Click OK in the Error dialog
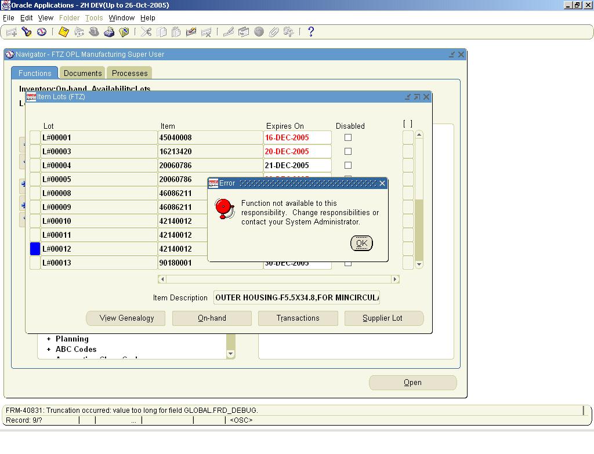Screen dimensions: 594x454 click(361, 243)
